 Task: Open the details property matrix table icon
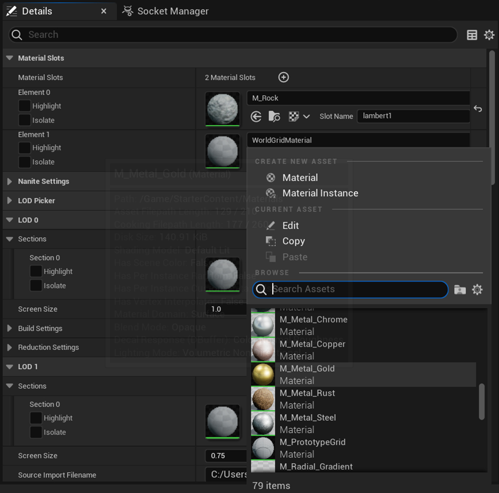click(x=472, y=35)
